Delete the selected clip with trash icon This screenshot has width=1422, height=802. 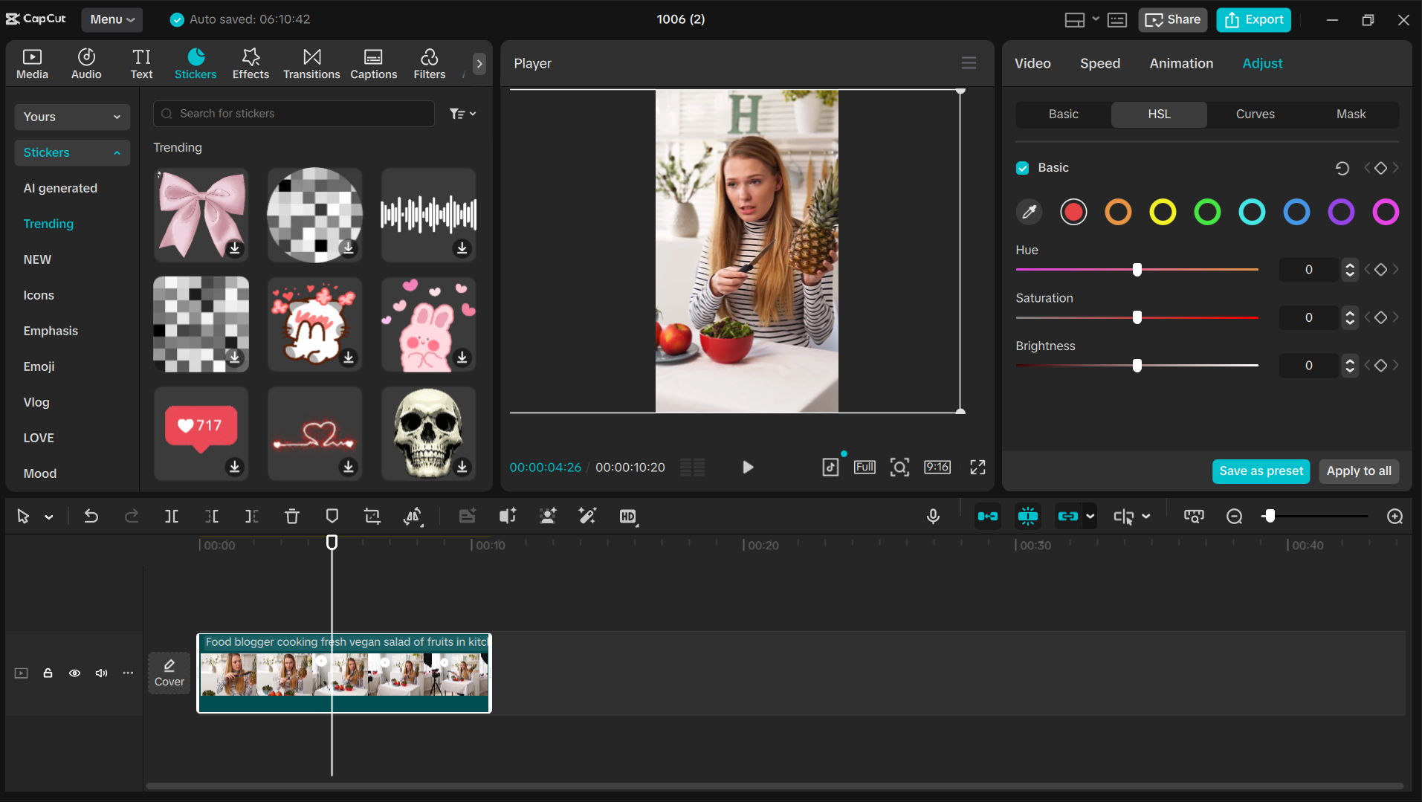291,516
